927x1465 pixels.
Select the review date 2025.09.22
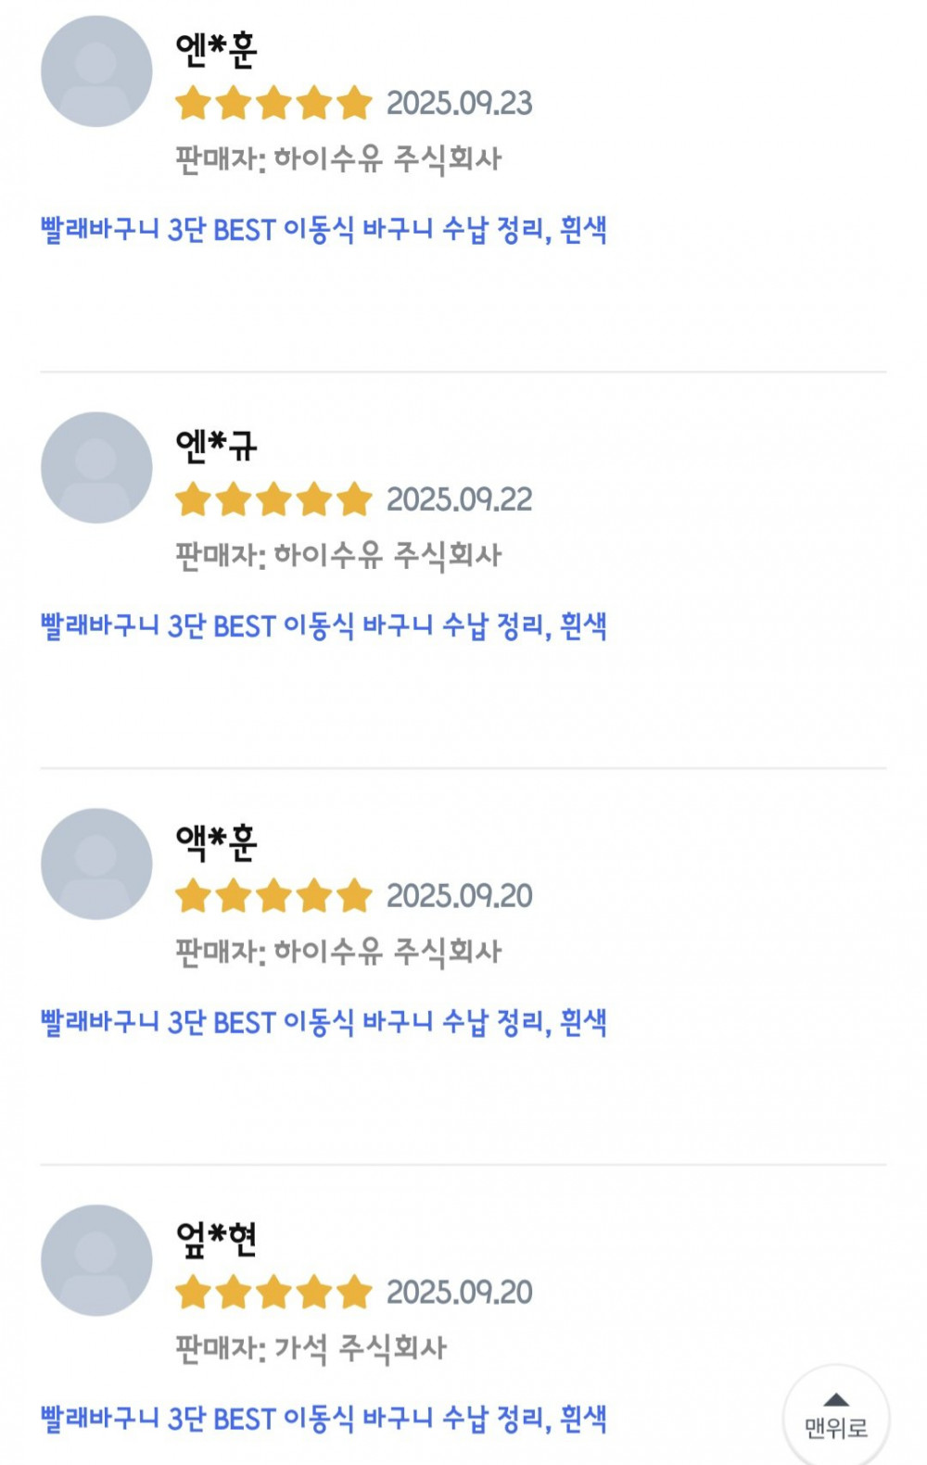pyautogui.click(x=459, y=499)
